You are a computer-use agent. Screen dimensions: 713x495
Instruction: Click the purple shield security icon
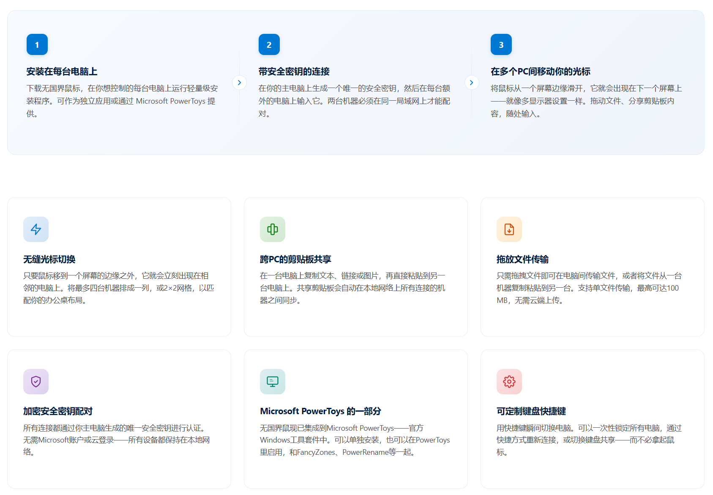tap(36, 382)
